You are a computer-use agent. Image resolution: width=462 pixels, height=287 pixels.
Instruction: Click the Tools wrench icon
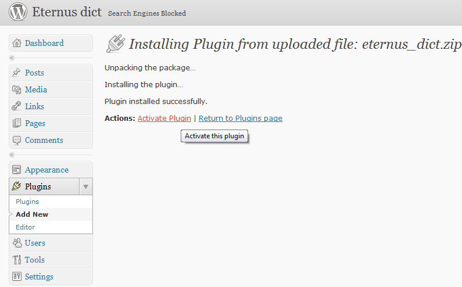[x=17, y=260]
